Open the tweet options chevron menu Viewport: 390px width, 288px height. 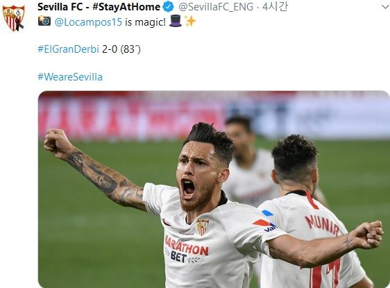pyautogui.click(x=385, y=7)
